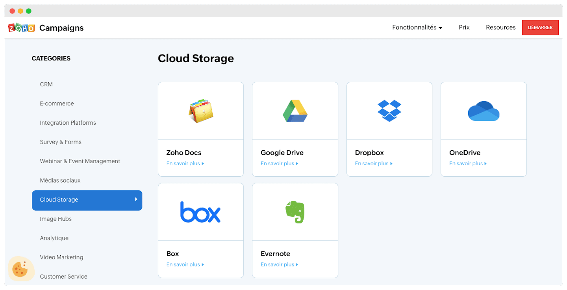Click the OneDrive card title
Screen dimensions: 567x290
[x=465, y=153]
